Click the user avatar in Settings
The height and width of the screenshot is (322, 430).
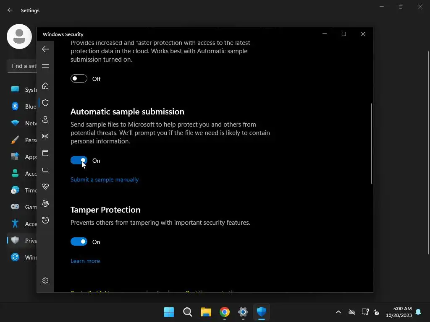(19, 36)
